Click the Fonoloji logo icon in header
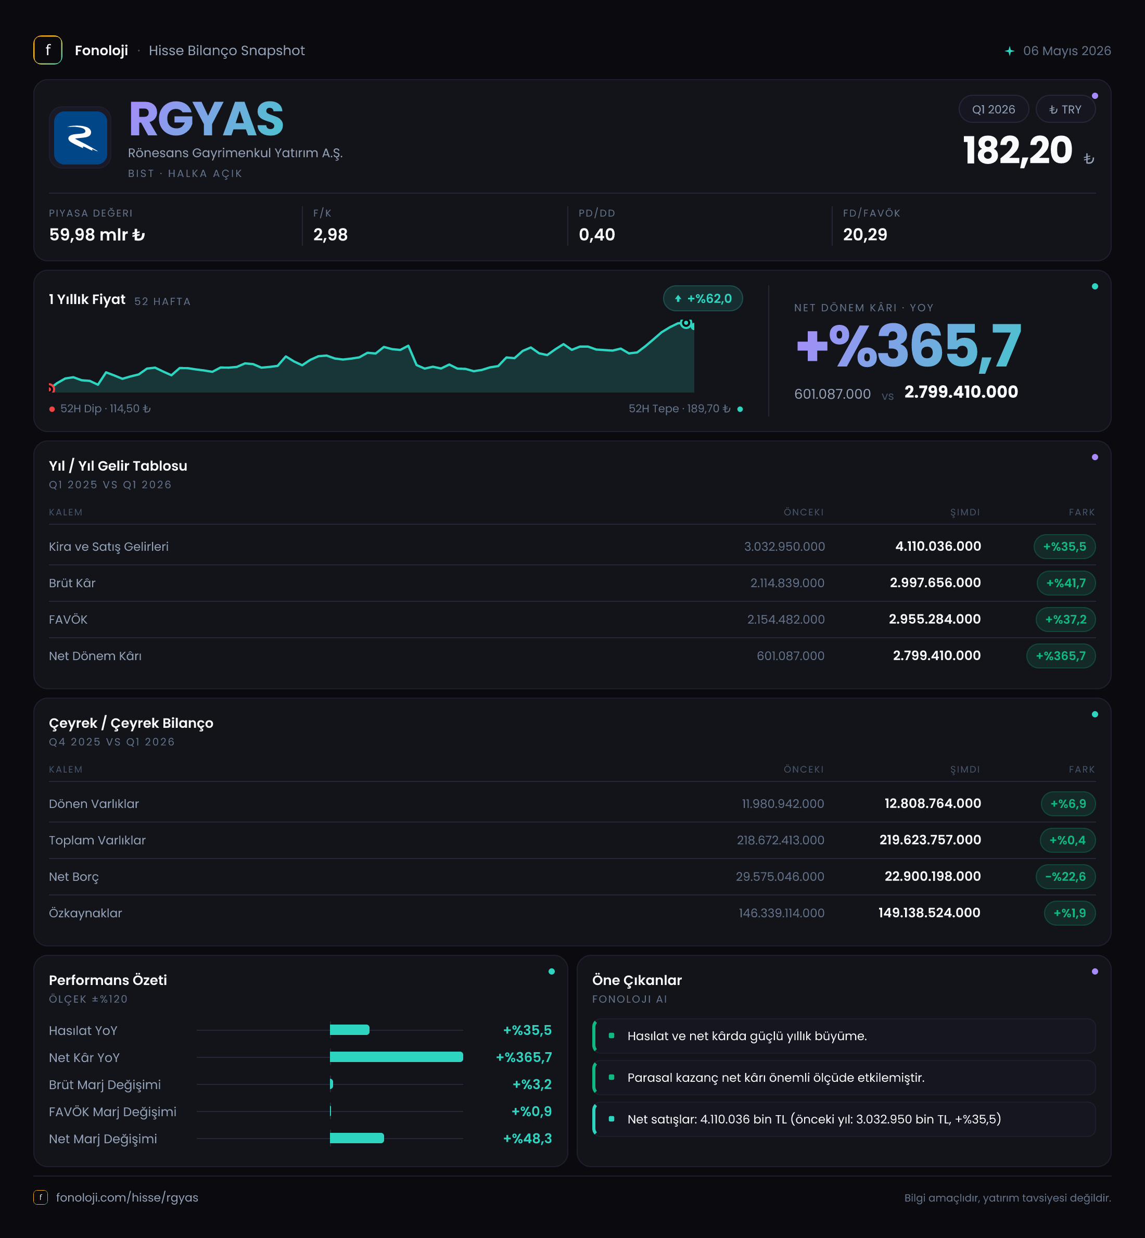1145x1238 pixels. pyautogui.click(x=48, y=50)
